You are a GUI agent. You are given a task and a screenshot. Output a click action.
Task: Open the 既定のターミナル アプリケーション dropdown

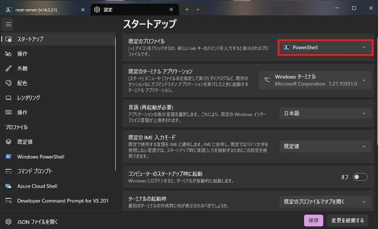point(315,80)
